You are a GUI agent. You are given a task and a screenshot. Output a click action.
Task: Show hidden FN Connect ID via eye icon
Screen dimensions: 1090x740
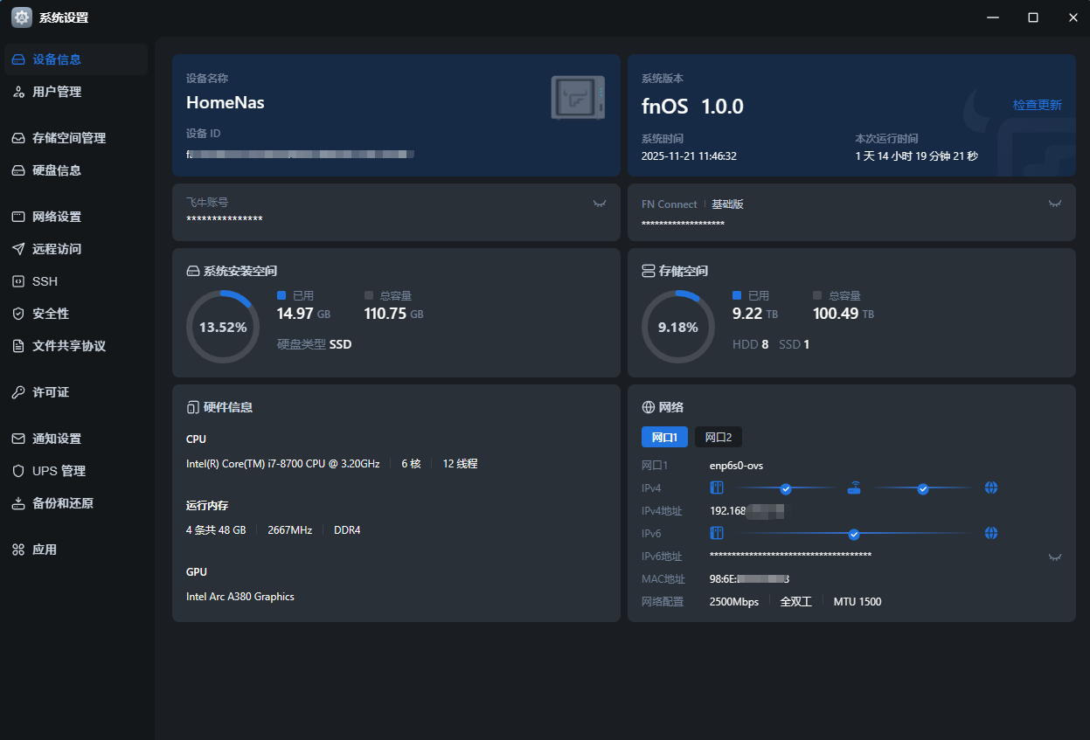click(1055, 204)
